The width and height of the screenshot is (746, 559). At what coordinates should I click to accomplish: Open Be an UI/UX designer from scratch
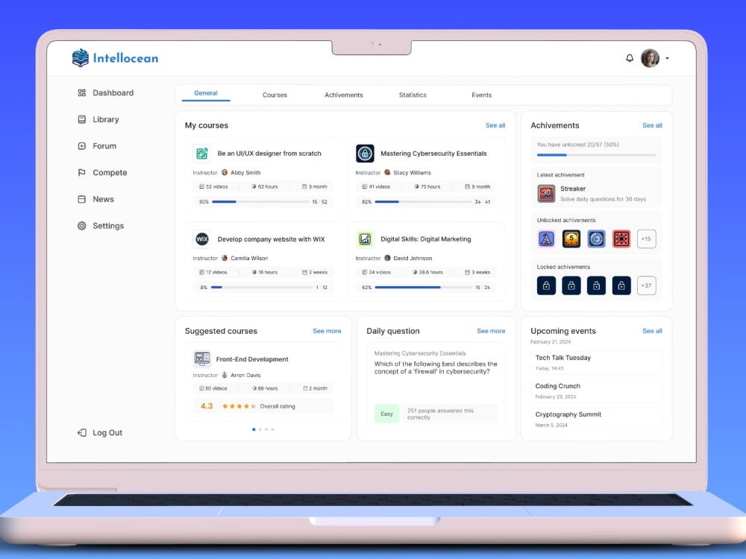(x=269, y=154)
